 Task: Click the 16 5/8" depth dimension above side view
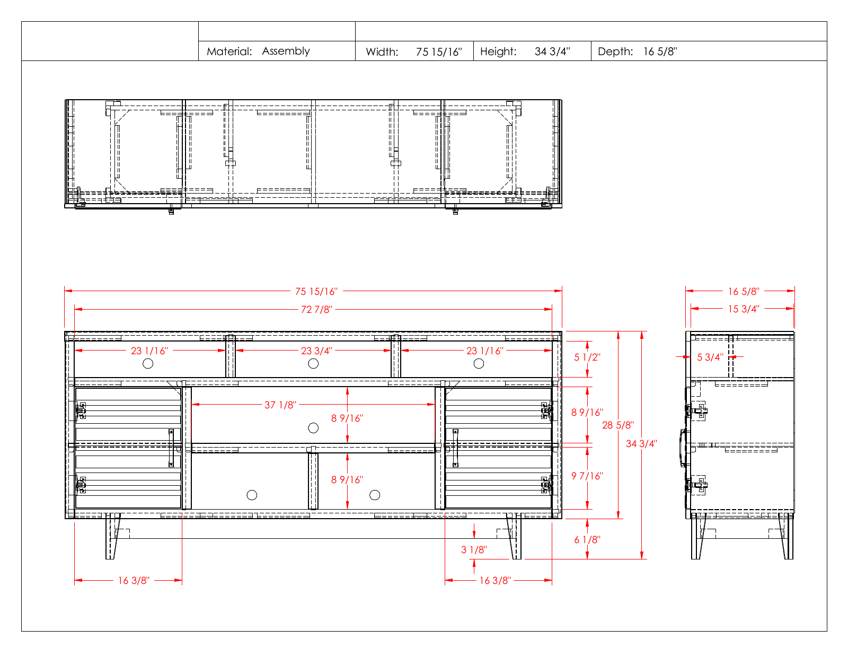[x=744, y=292]
